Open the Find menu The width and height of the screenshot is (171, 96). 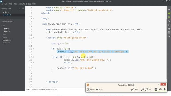(x=11, y=4)
